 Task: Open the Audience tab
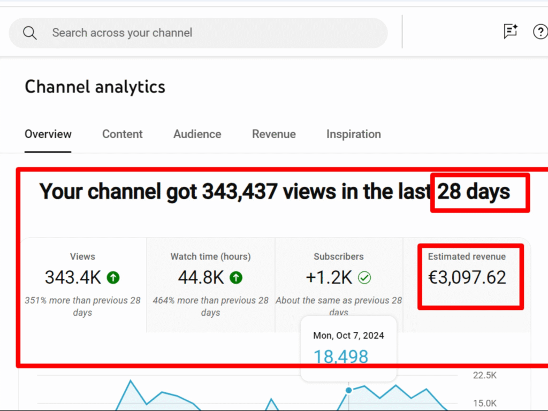[x=197, y=134]
